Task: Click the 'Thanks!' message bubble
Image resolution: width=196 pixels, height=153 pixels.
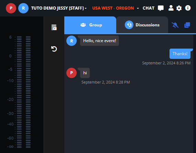Action: [180, 54]
